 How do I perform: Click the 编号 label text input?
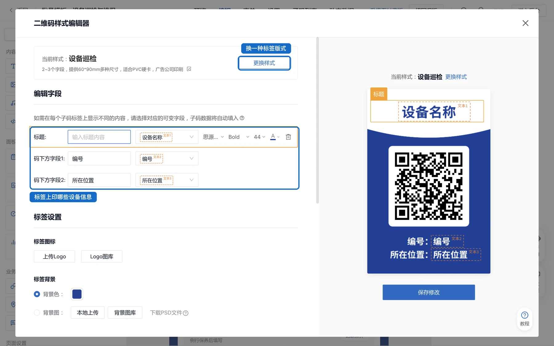(x=99, y=158)
